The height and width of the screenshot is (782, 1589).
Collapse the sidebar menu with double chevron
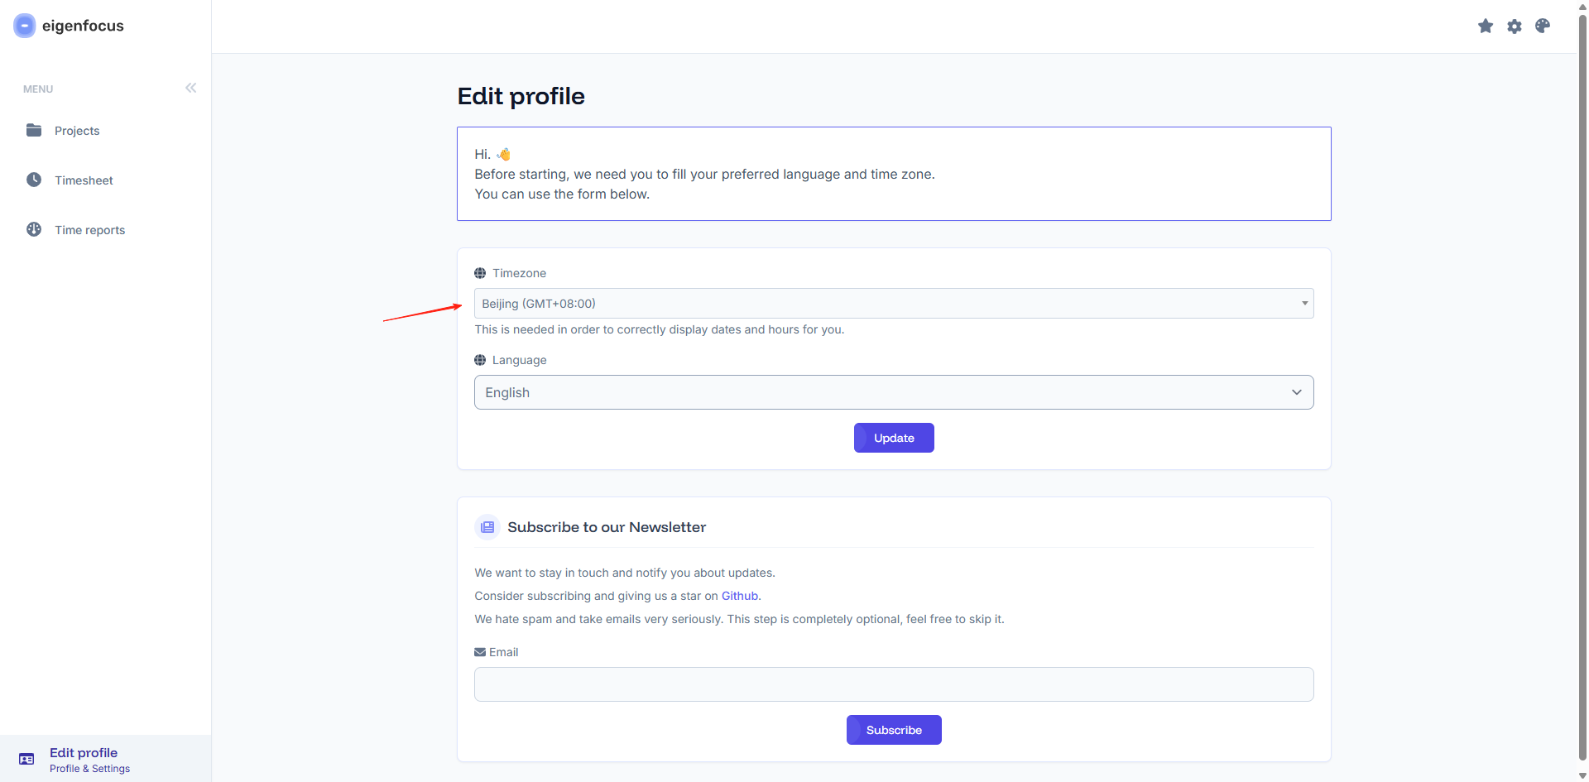coord(191,88)
